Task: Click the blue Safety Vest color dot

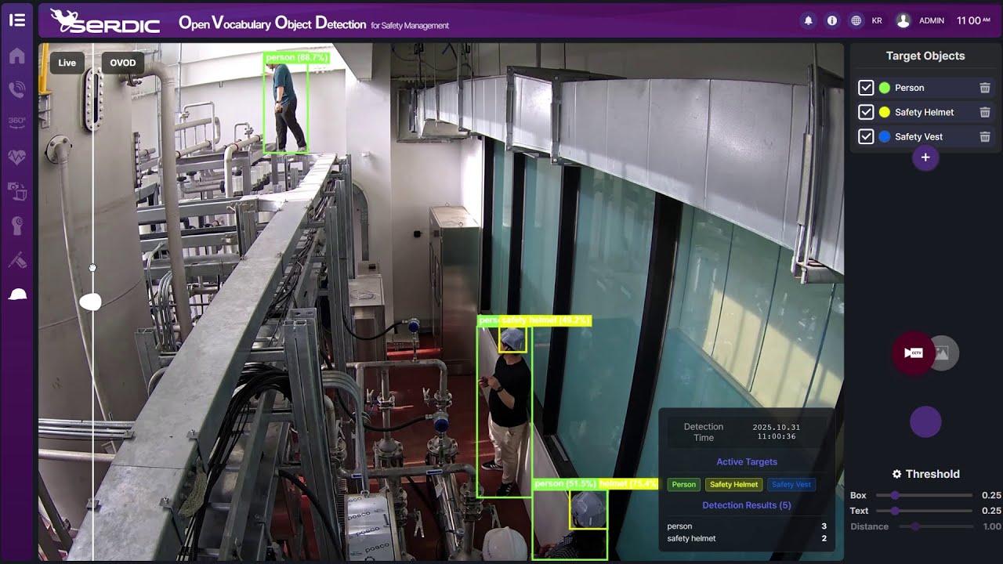Action: coord(885,136)
